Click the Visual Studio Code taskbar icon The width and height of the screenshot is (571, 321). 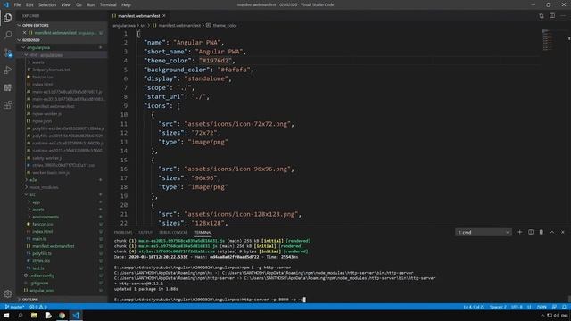tap(76, 315)
